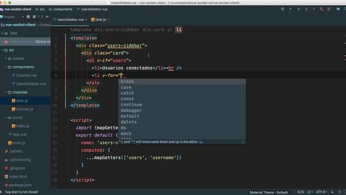Image resolution: width=346 pixels, height=195 pixels.
Task: Select 'delete' autocomplete suggestion
Action: click(x=182, y=122)
